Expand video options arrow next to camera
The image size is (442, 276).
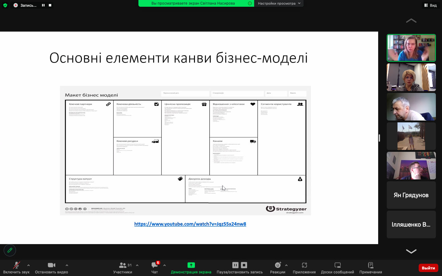67,265
